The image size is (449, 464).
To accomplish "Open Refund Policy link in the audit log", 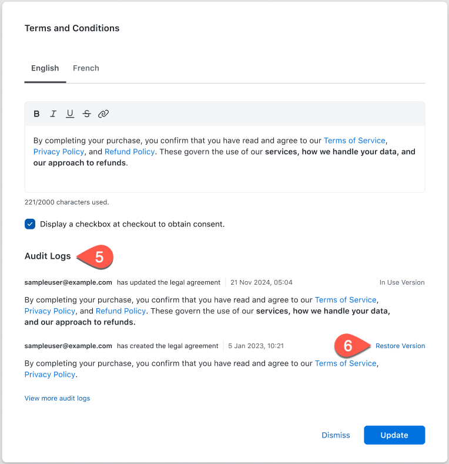I will (x=120, y=311).
